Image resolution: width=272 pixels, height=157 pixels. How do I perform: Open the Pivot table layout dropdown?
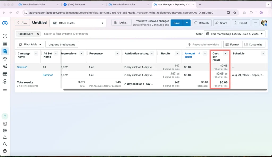(x=30, y=45)
